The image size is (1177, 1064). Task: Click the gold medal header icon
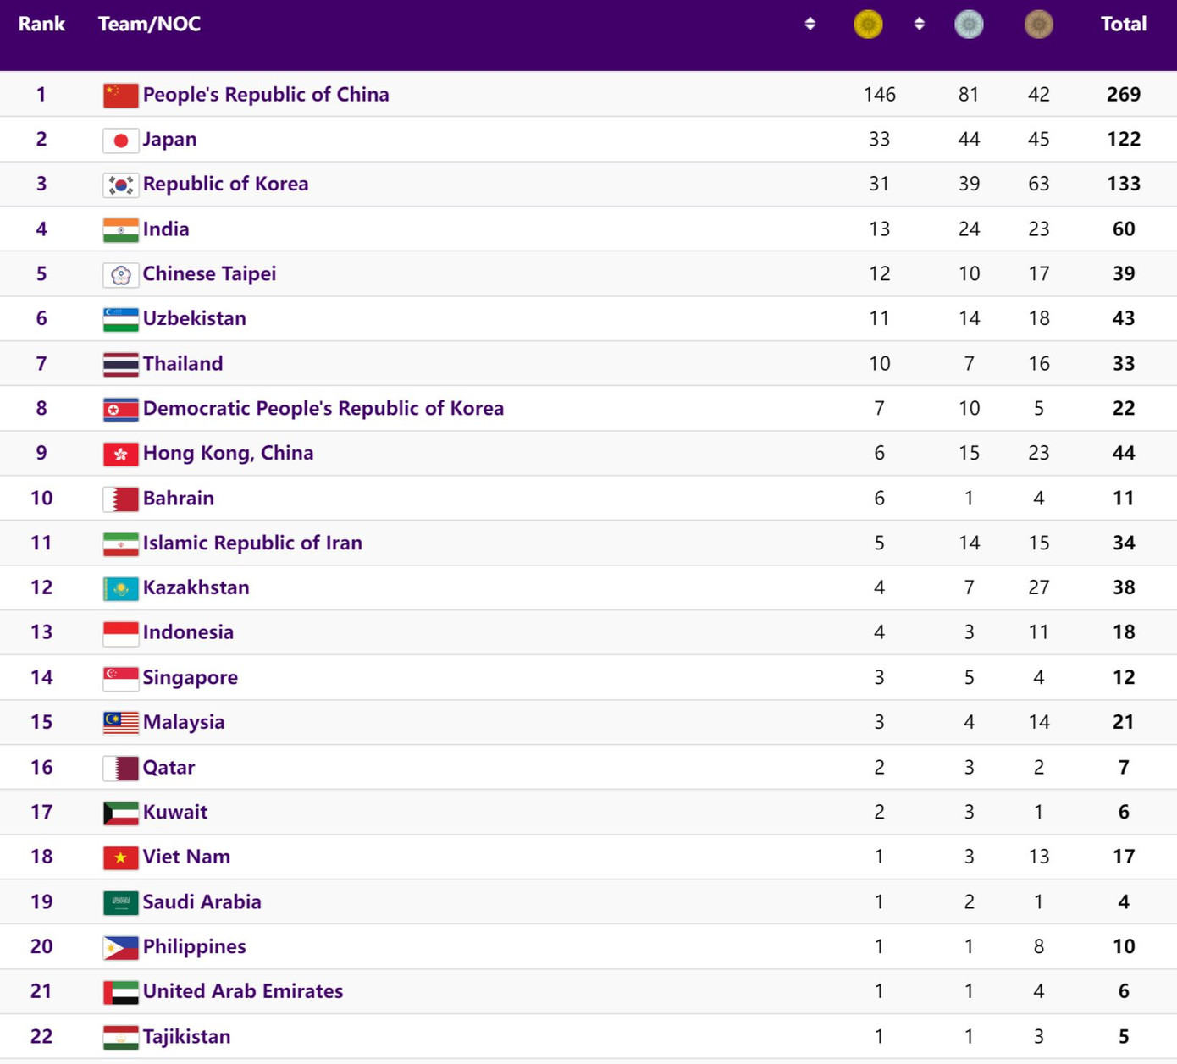click(868, 24)
